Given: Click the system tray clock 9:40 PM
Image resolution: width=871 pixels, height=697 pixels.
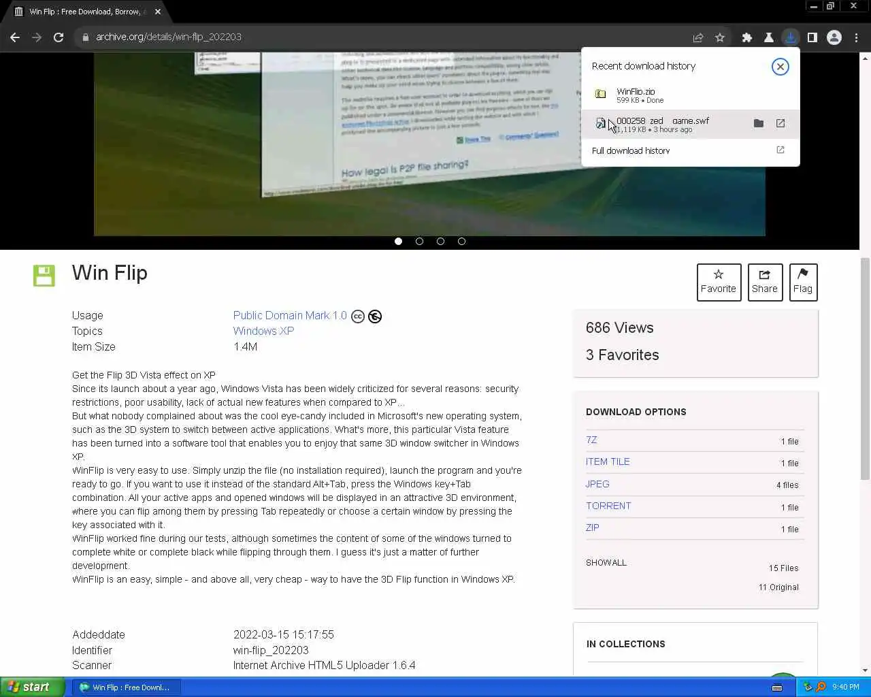Looking at the screenshot, I should tap(846, 687).
